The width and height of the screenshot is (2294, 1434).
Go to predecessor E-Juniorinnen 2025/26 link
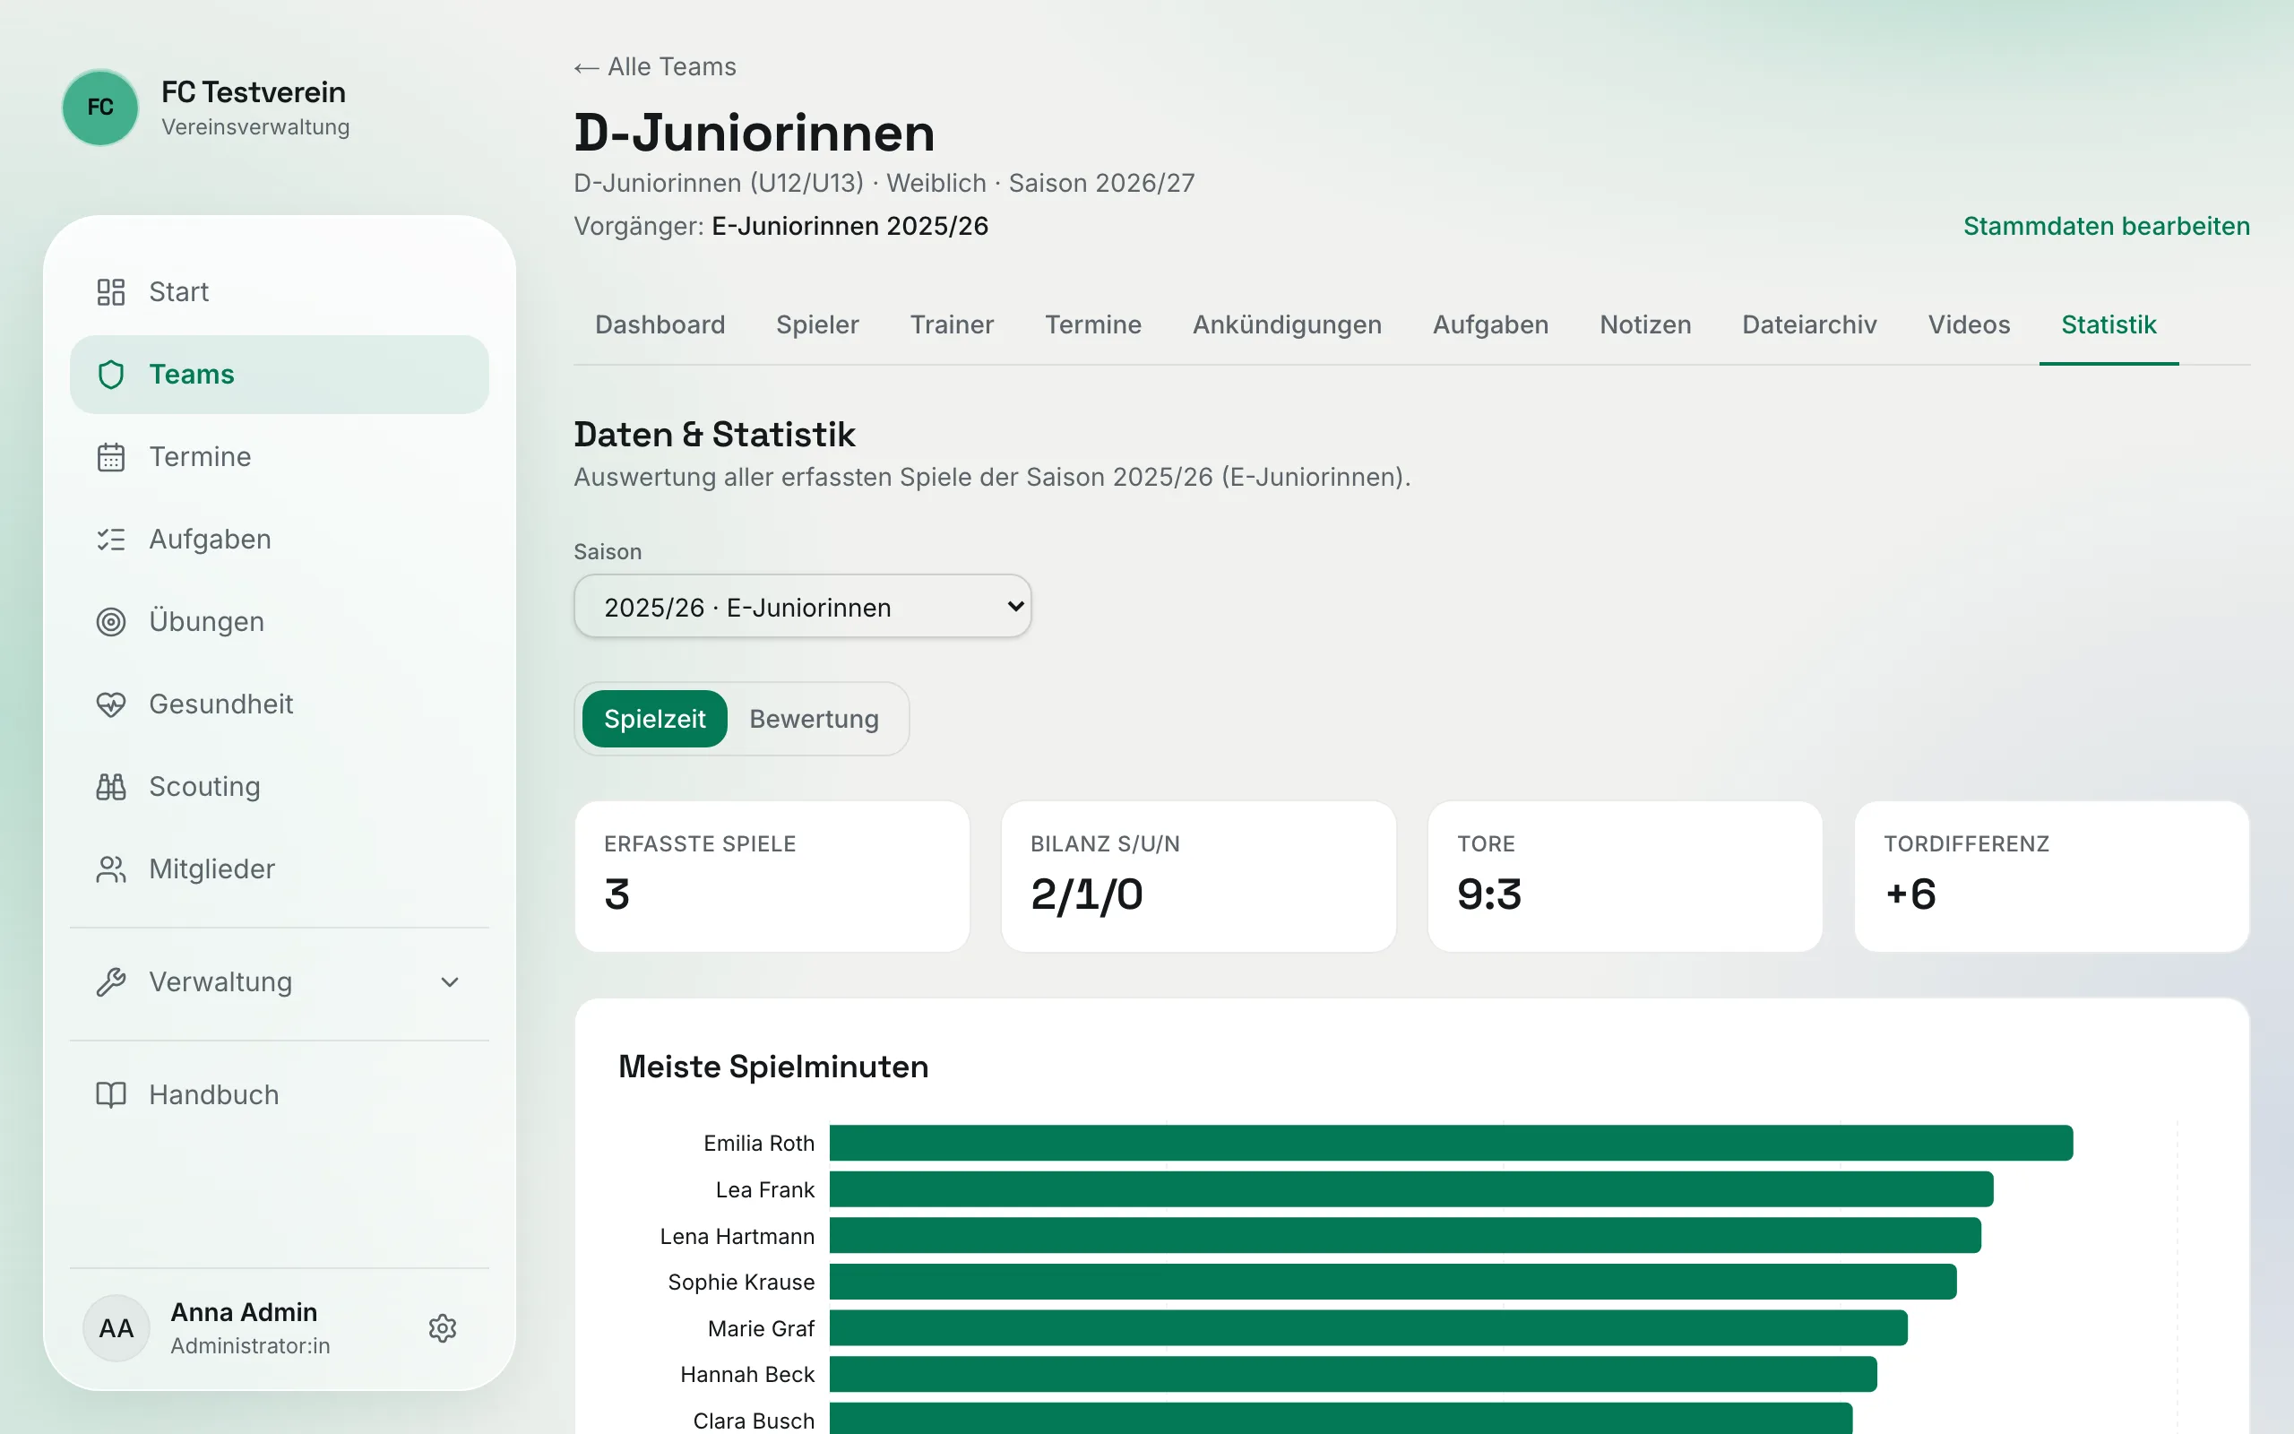850,227
